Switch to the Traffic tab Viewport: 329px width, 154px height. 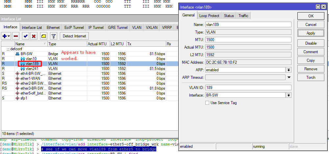coord(243,16)
